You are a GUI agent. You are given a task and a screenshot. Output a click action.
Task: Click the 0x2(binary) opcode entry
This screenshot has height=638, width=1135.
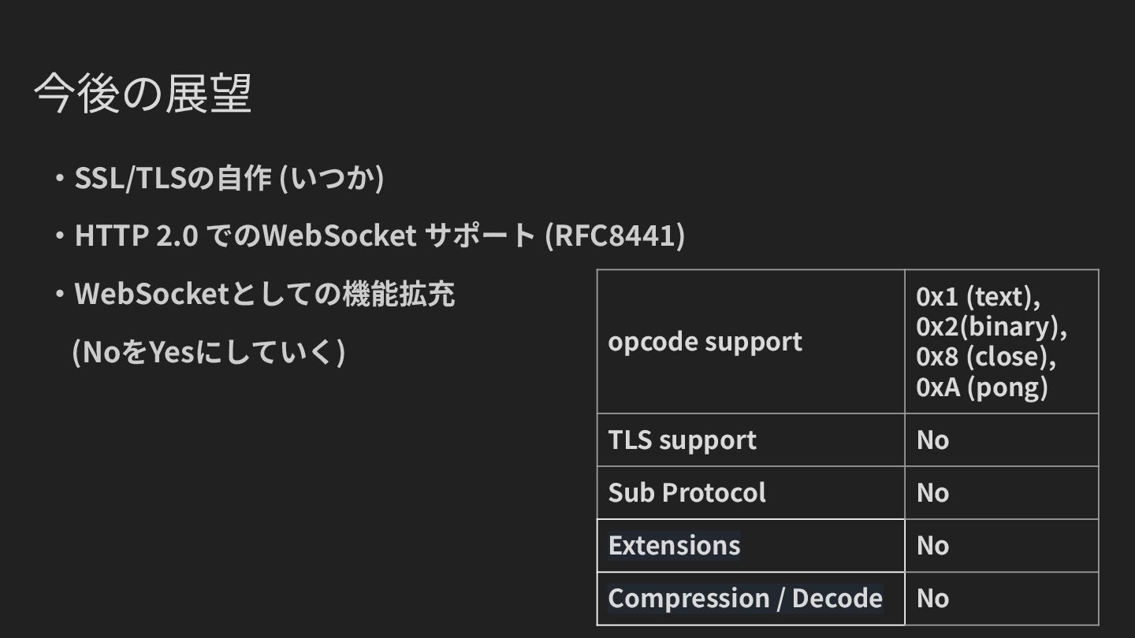[x=991, y=327]
